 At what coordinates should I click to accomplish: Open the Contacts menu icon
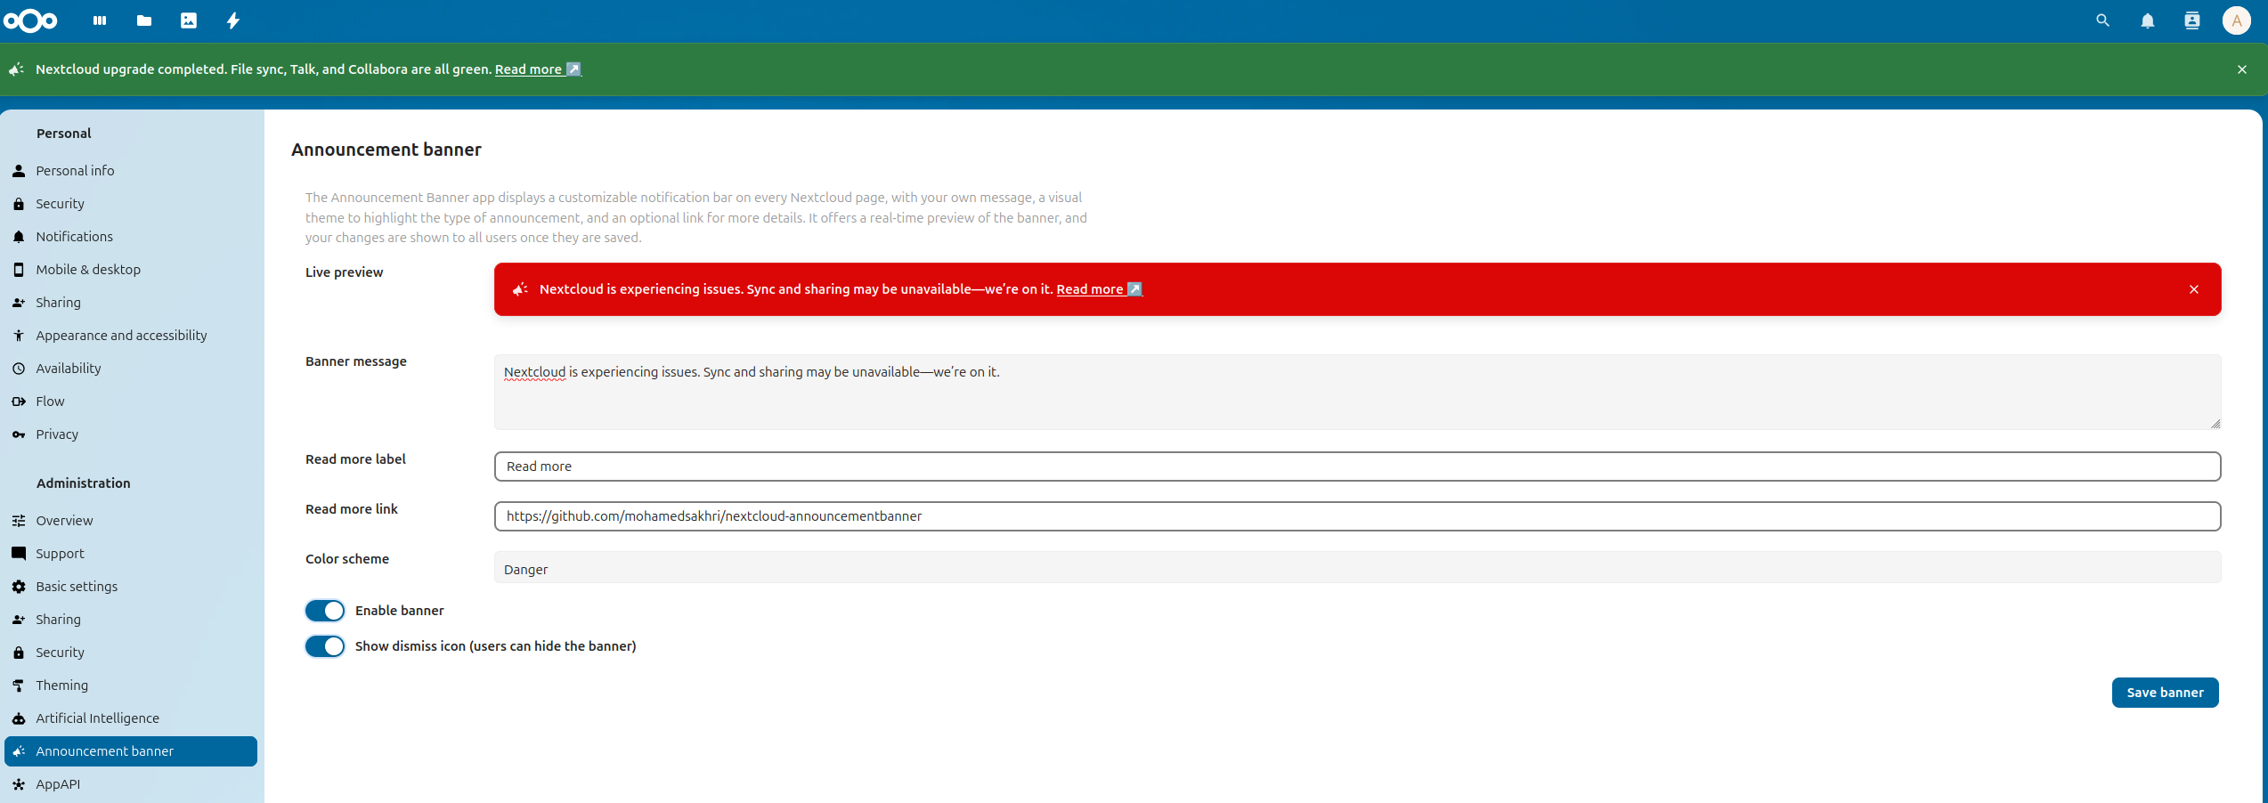(x=2192, y=20)
